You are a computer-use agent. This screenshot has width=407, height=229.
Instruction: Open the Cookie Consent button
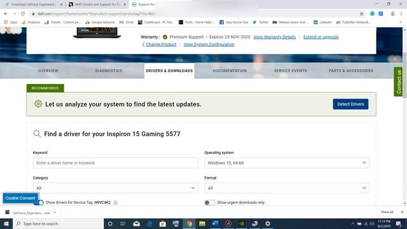(x=20, y=198)
